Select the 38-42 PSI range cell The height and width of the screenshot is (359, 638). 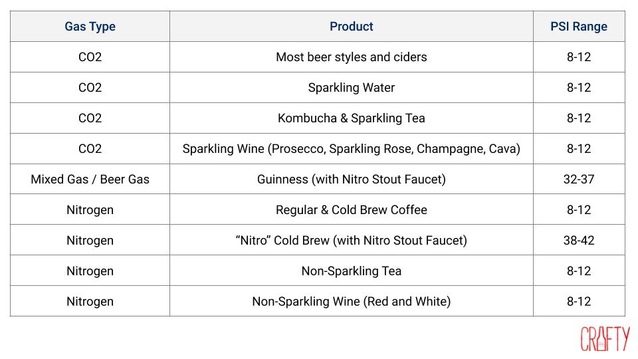(x=578, y=241)
